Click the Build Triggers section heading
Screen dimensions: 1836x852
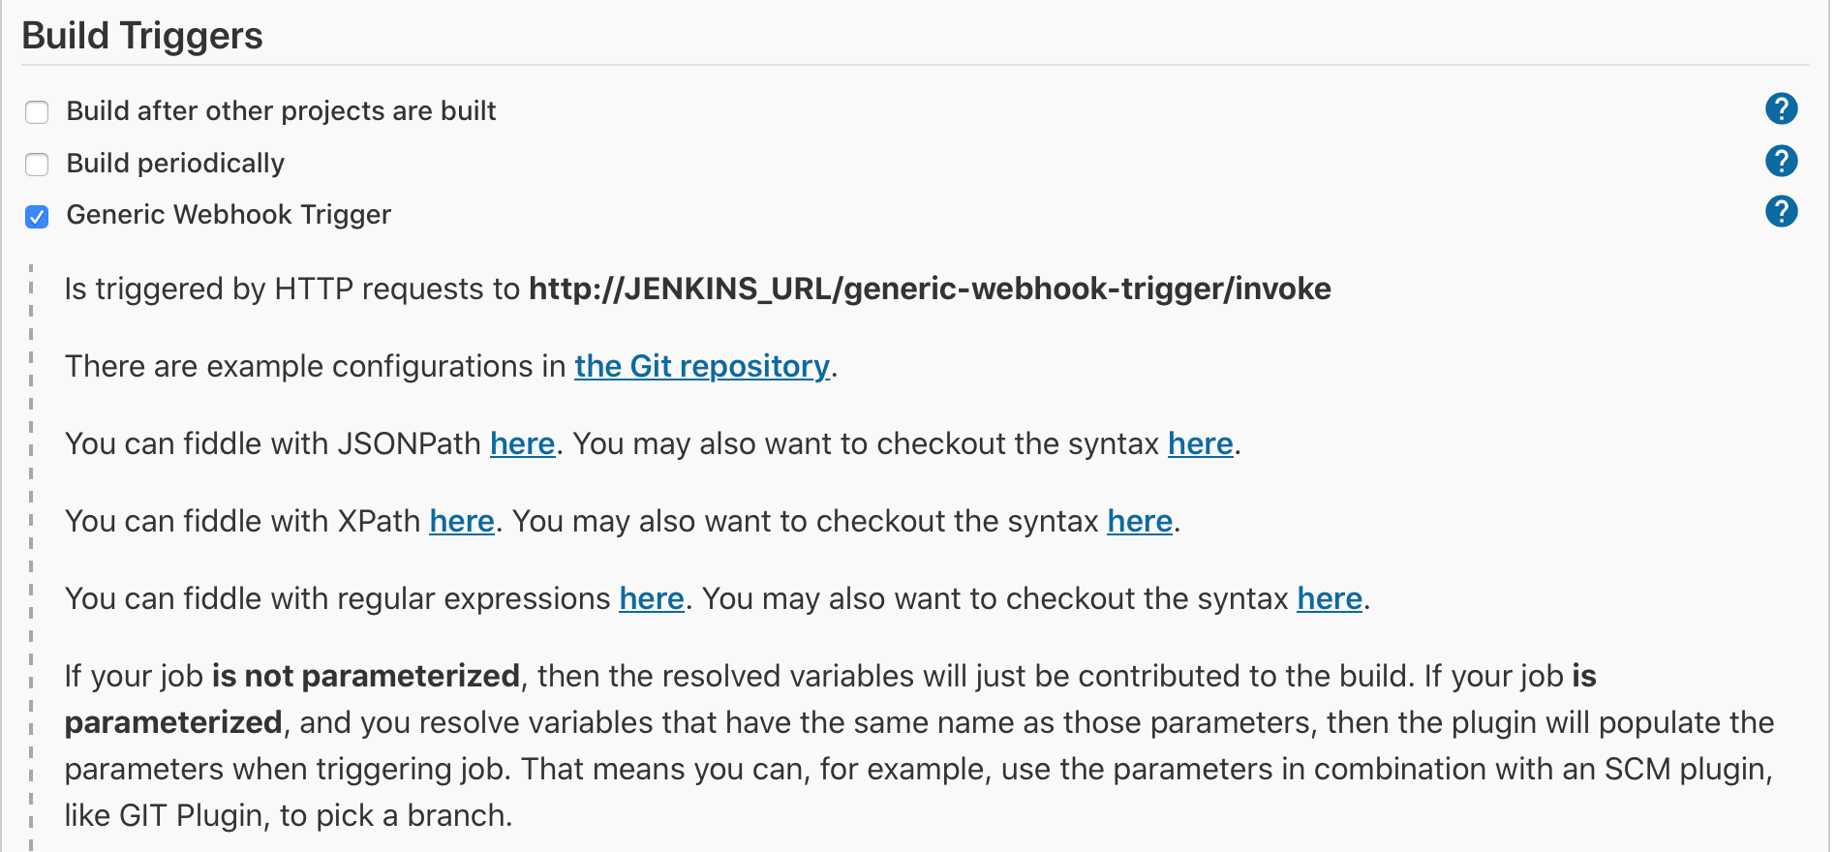142,36
